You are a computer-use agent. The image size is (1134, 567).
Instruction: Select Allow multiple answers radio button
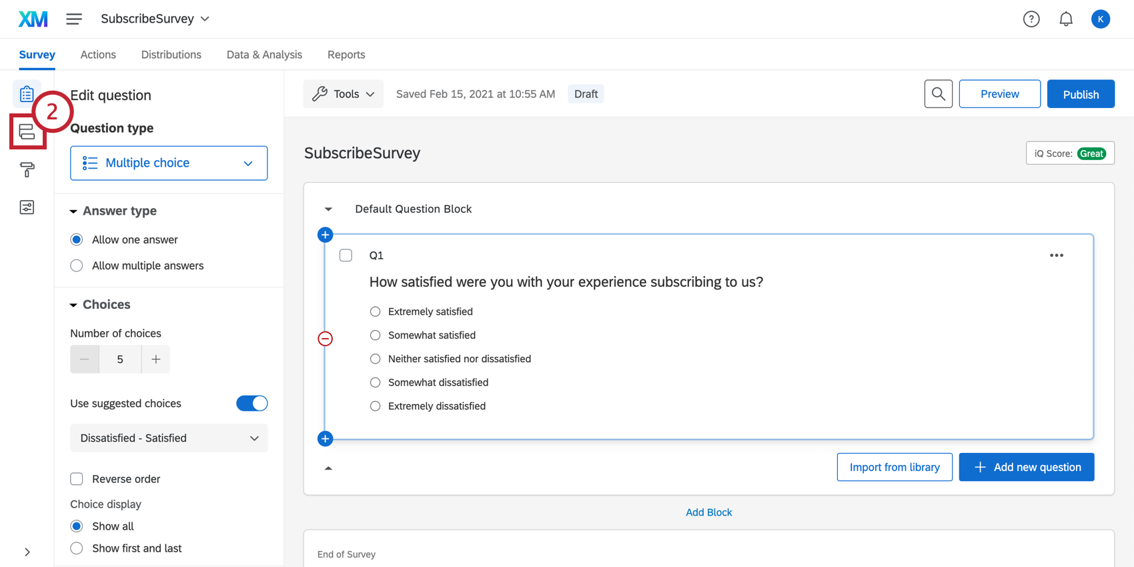tap(77, 265)
